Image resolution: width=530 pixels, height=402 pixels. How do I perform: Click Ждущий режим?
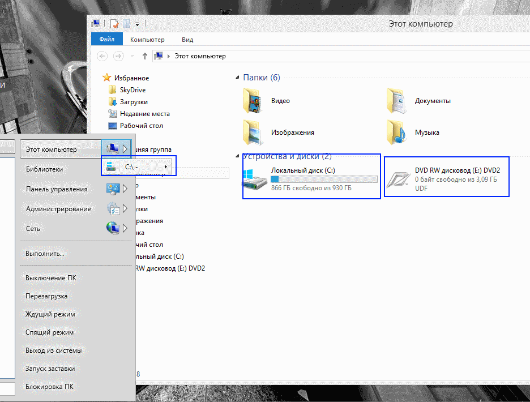click(50, 314)
